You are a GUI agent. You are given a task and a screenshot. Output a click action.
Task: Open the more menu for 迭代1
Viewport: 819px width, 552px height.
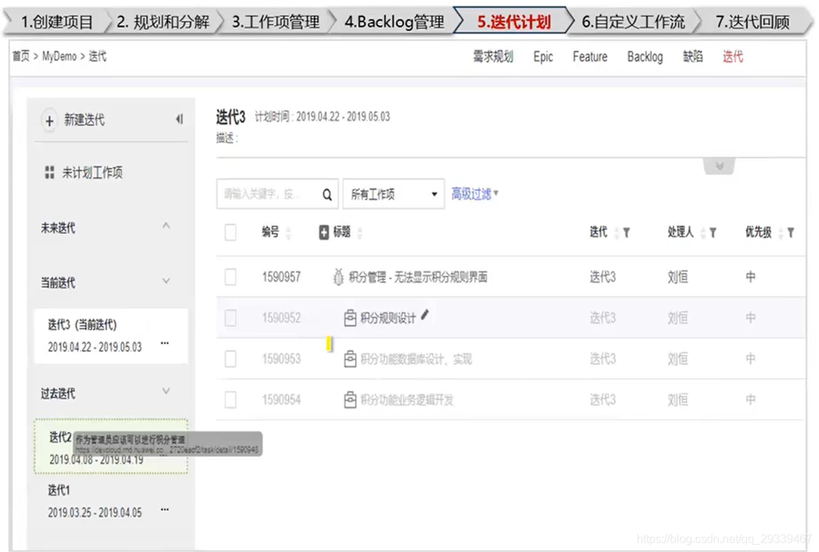point(165,510)
